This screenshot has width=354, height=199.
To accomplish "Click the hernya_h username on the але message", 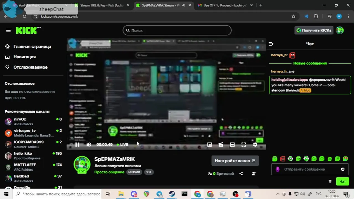I will point(279,71).
